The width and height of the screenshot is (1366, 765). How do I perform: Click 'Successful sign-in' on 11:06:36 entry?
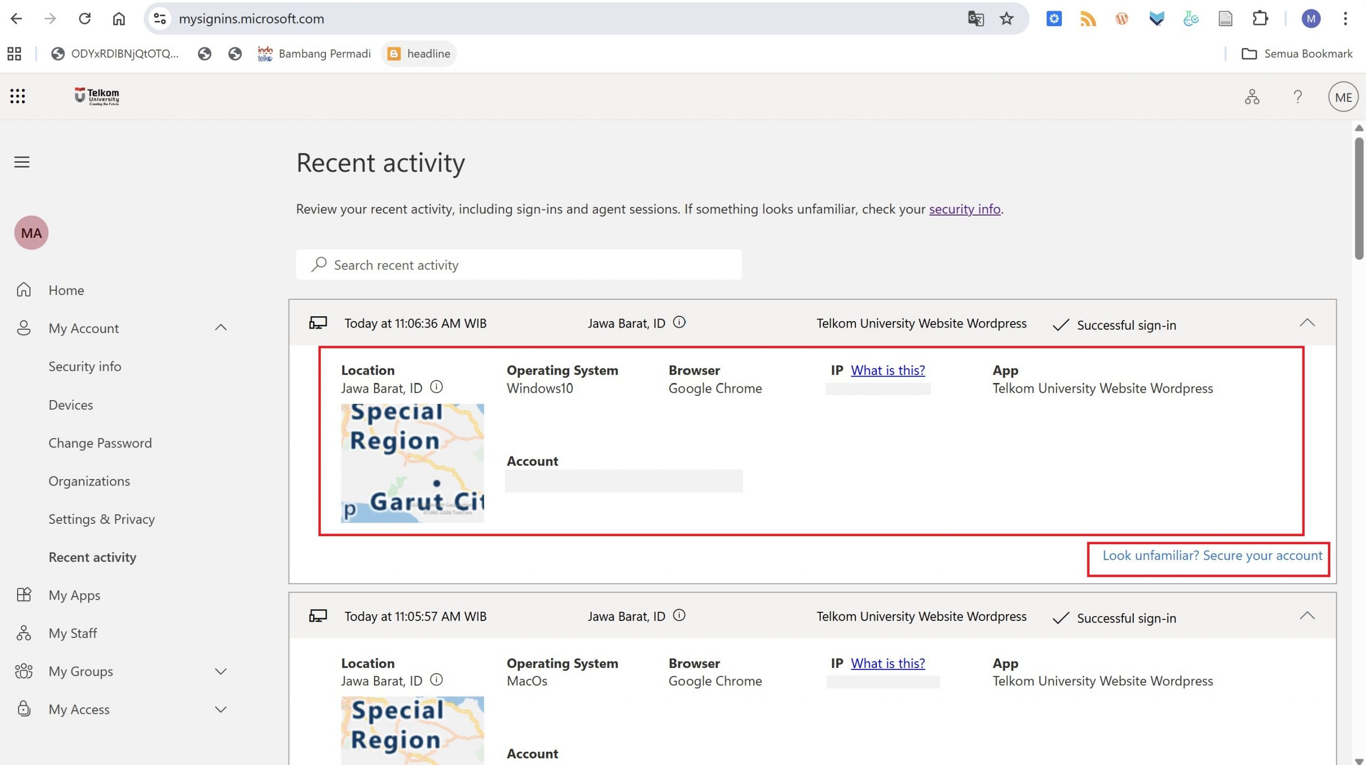pyautogui.click(x=1126, y=325)
